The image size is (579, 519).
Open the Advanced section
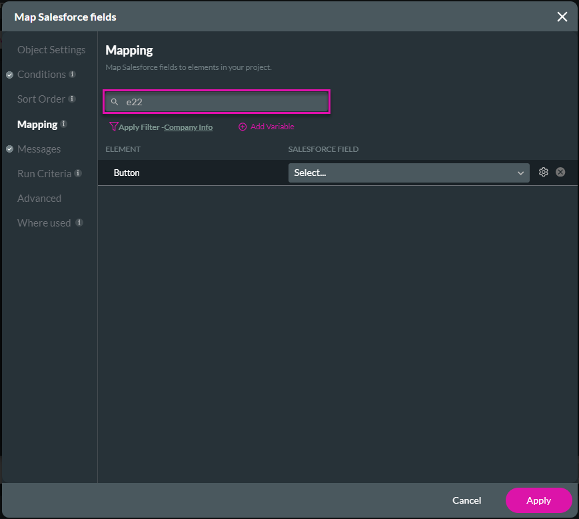click(x=39, y=199)
